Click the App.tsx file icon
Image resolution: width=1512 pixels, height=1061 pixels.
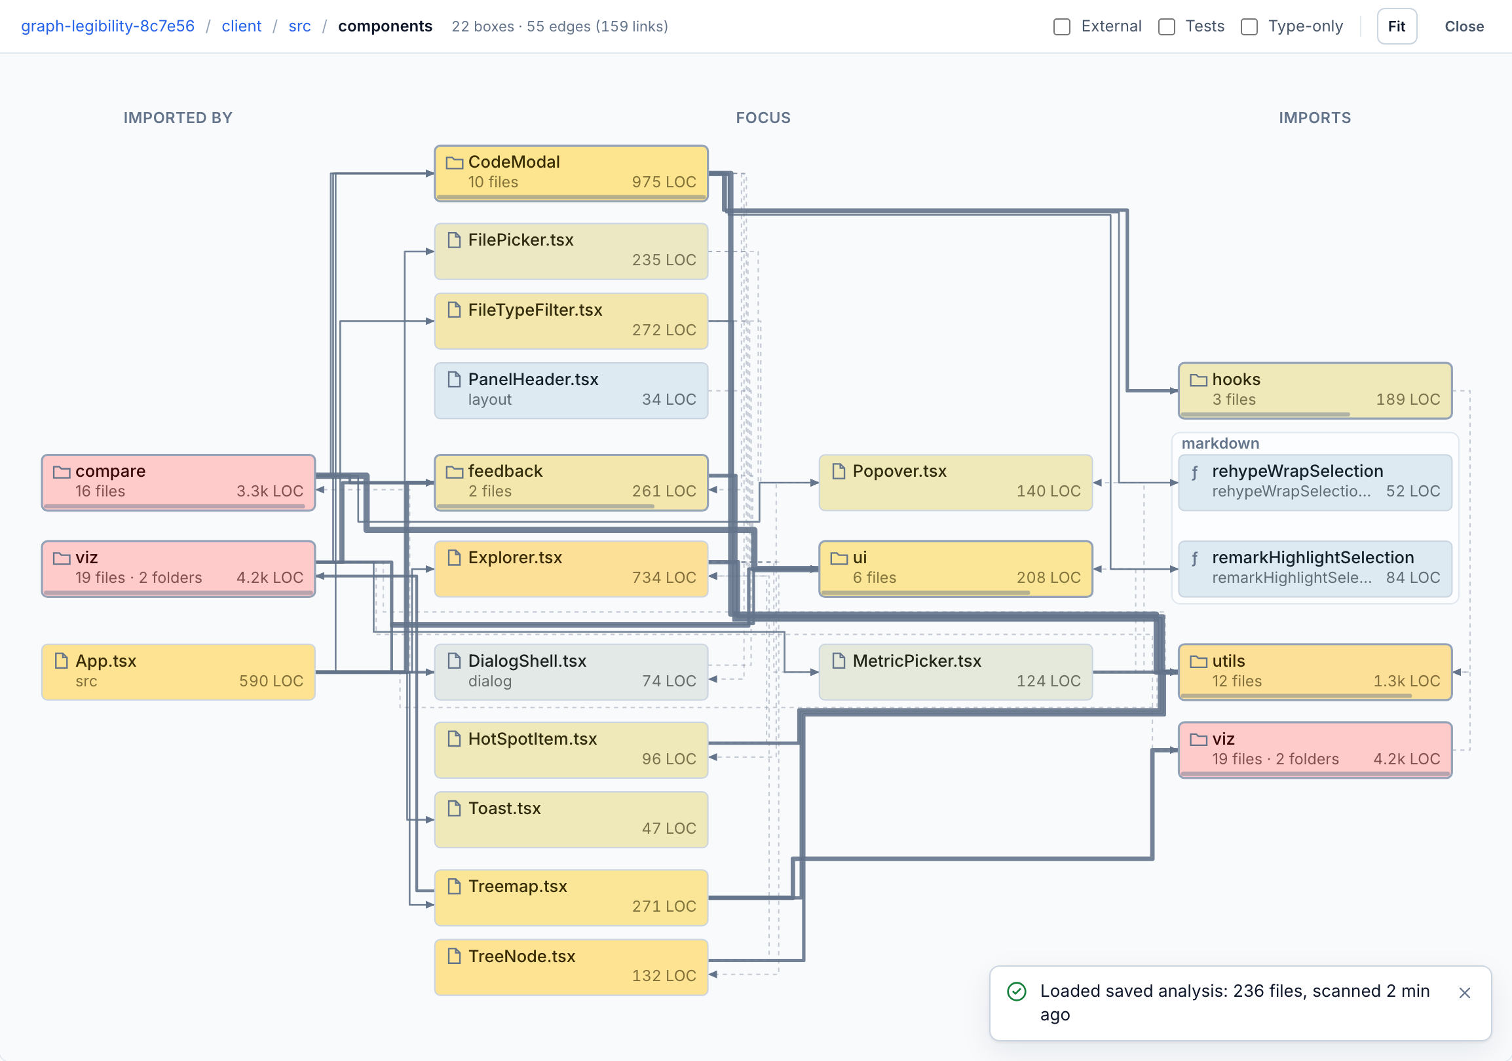click(61, 661)
